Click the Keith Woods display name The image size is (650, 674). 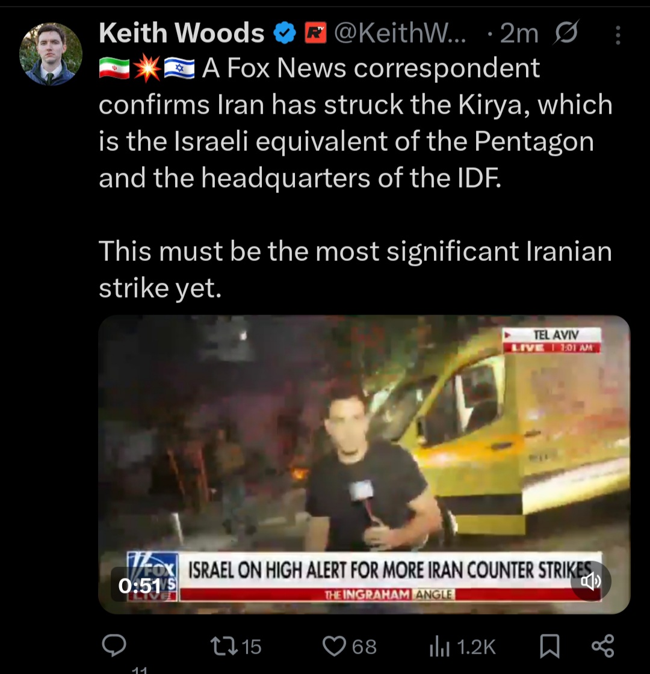181,33
